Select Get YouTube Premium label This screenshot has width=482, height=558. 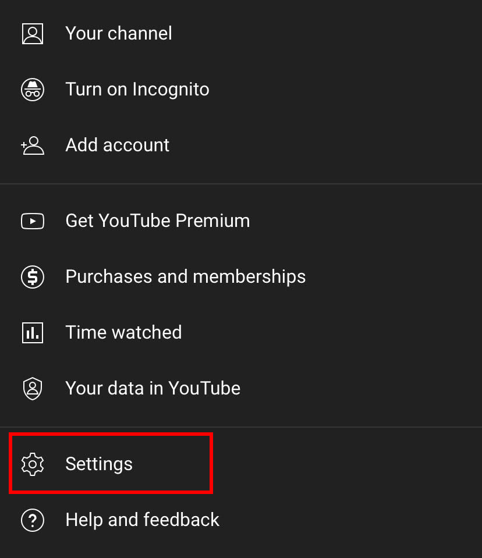coord(158,221)
